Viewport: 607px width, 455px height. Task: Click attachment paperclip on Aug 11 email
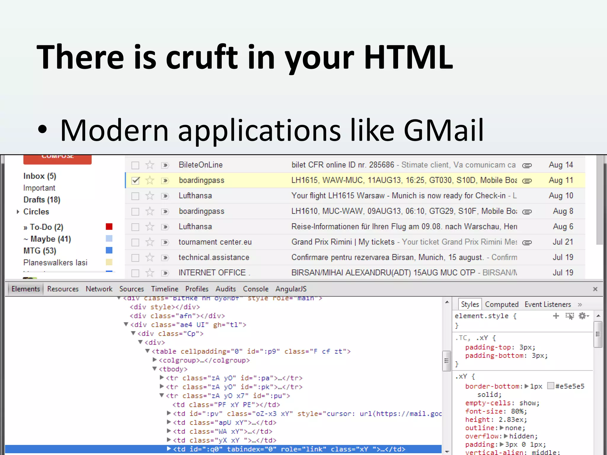click(x=527, y=181)
